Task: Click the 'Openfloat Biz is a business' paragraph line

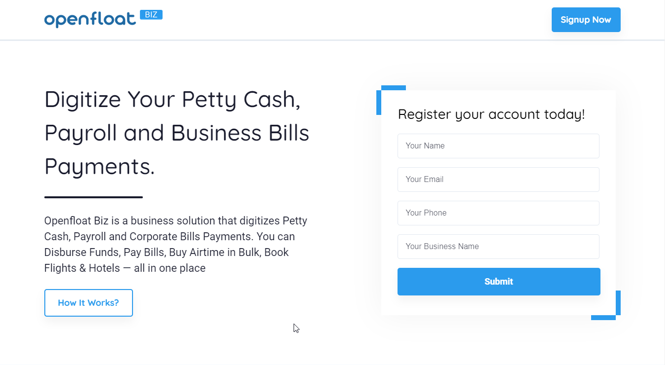Action: [x=175, y=220]
